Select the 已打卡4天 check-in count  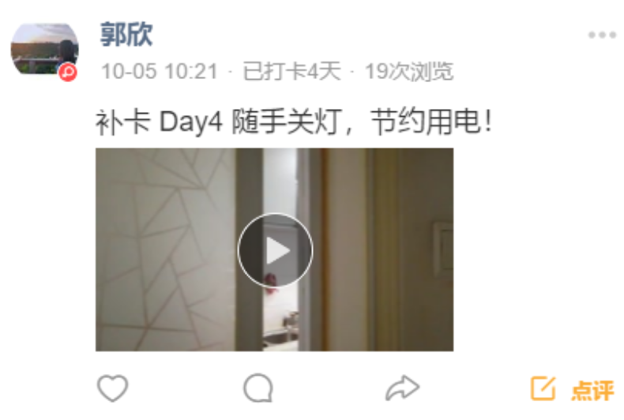tap(291, 72)
